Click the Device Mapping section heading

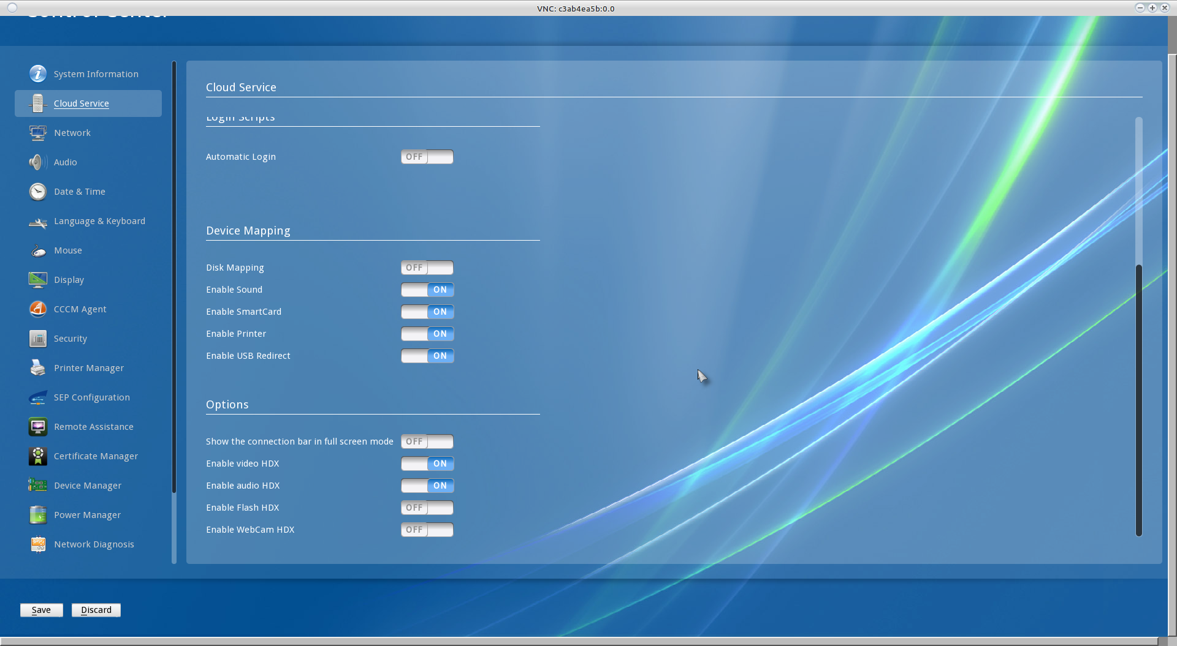(248, 231)
